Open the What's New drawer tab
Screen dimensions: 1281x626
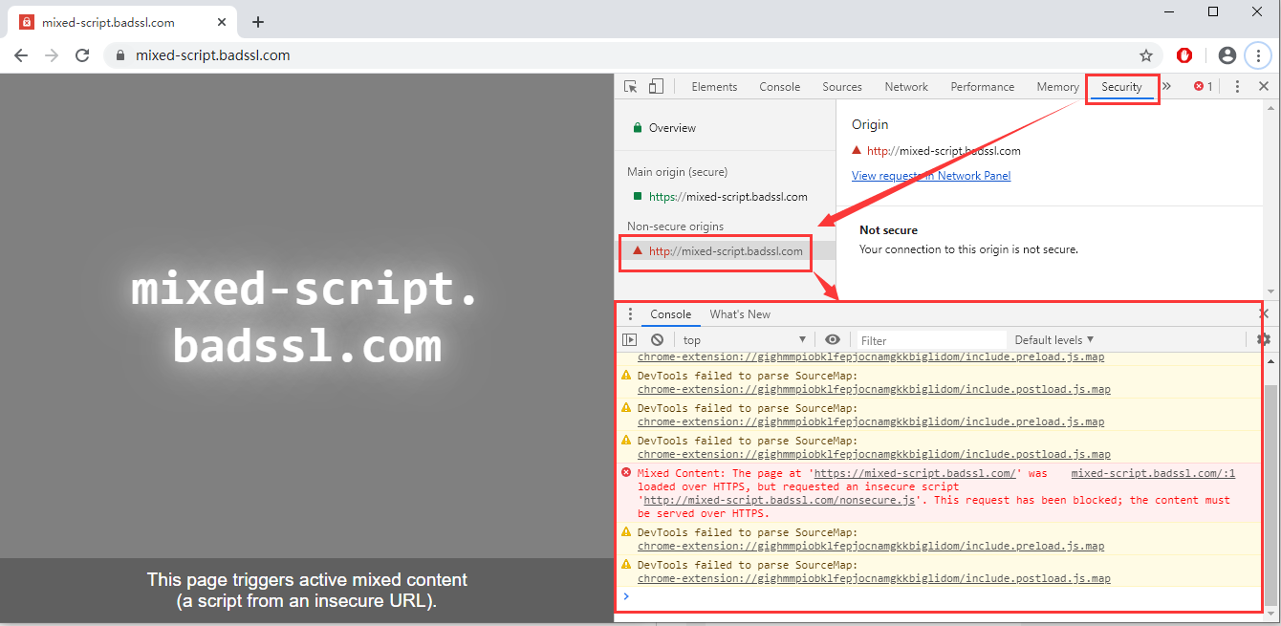coord(739,314)
